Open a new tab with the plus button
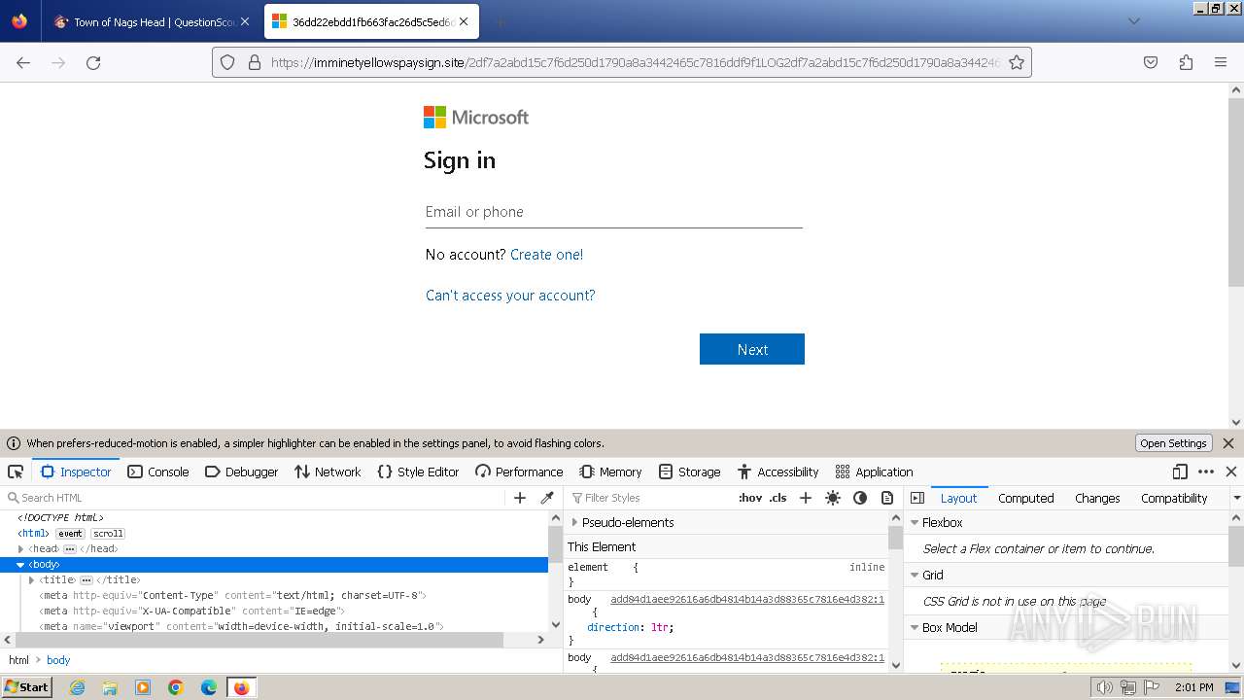The image size is (1244, 700). [500, 21]
